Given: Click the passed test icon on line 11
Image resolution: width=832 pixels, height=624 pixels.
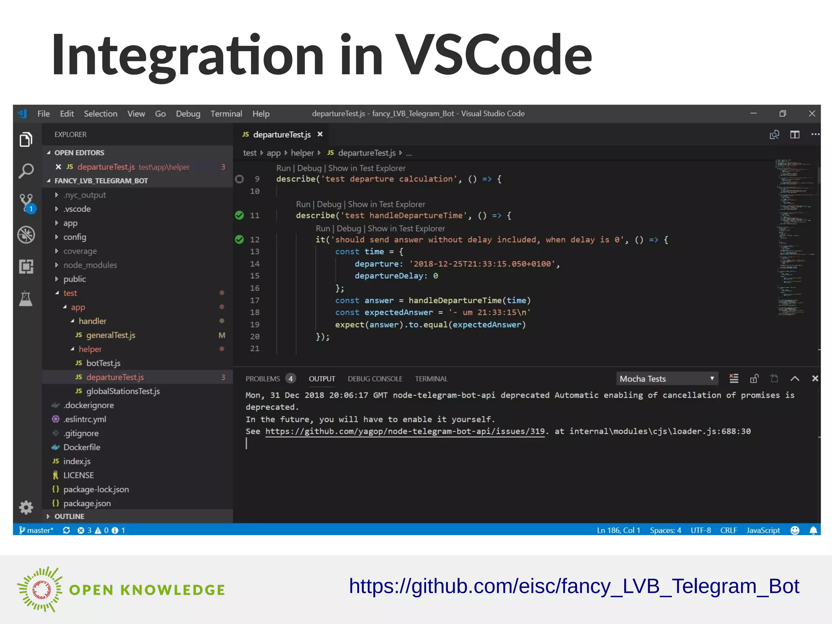Looking at the screenshot, I should (x=240, y=215).
